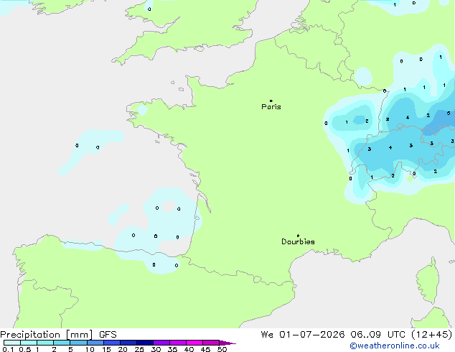This screenshot has width=455, height=352.
Task: Click the '06..09 UTC' time range
Action: point(377,335)
